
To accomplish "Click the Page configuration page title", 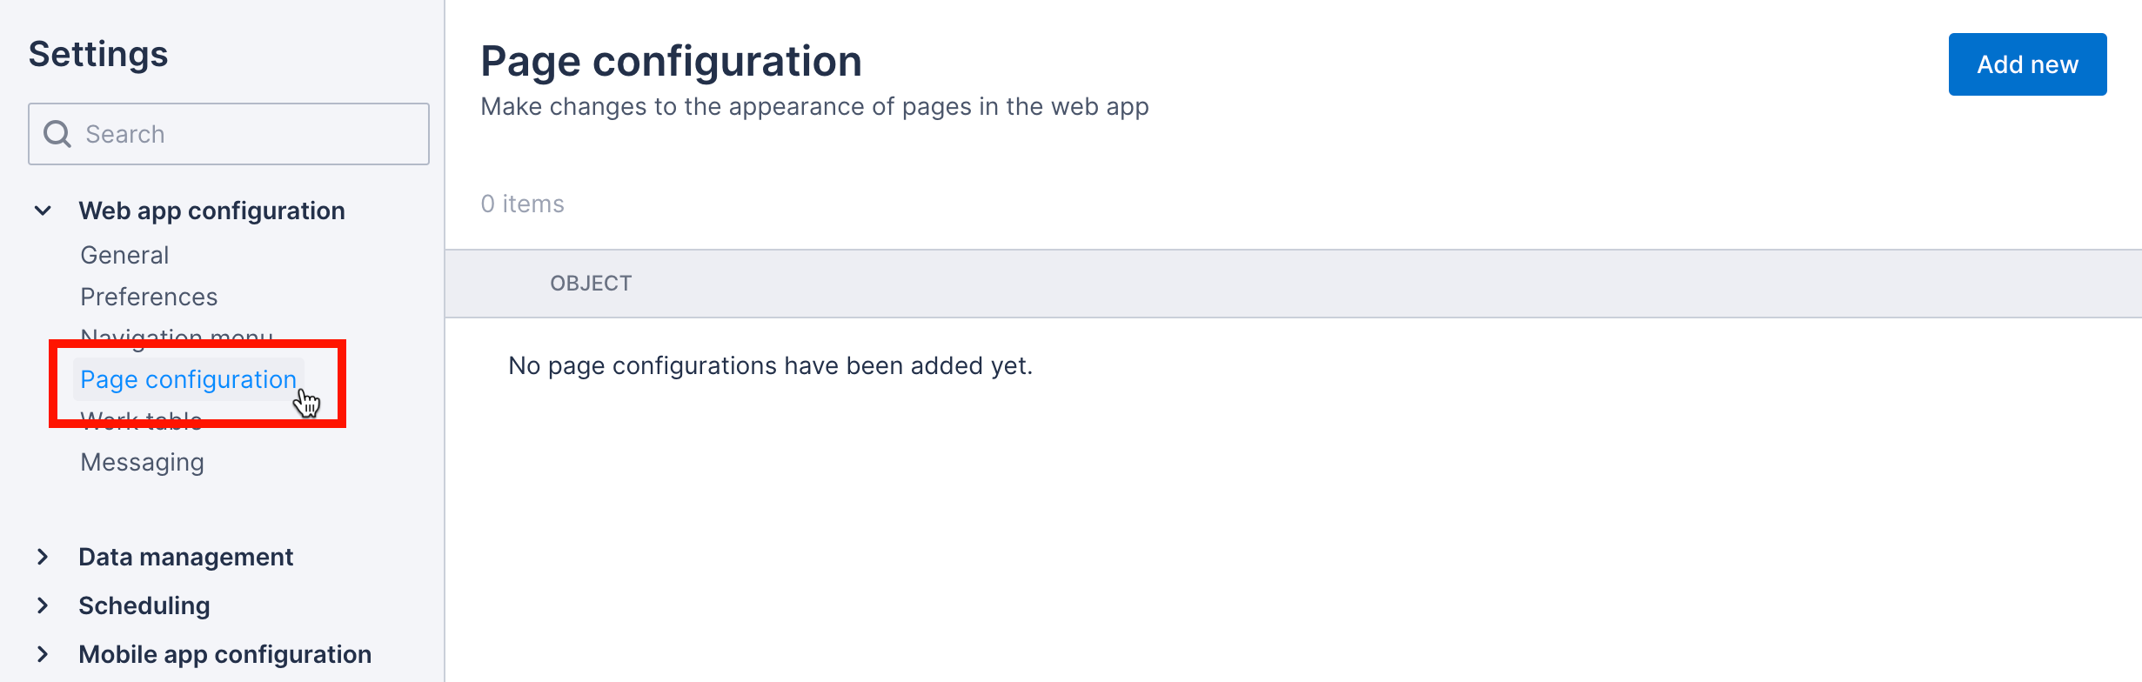I will point(672,59).
